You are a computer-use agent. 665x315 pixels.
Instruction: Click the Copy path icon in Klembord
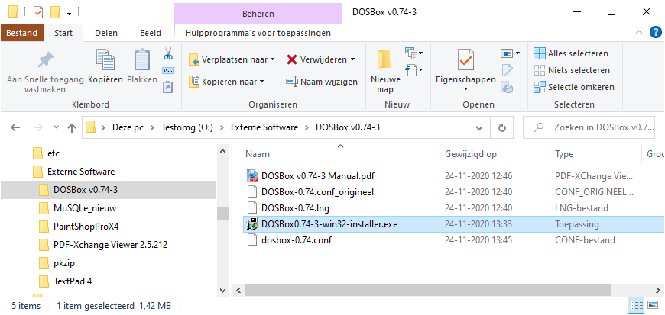pos(168,70)
